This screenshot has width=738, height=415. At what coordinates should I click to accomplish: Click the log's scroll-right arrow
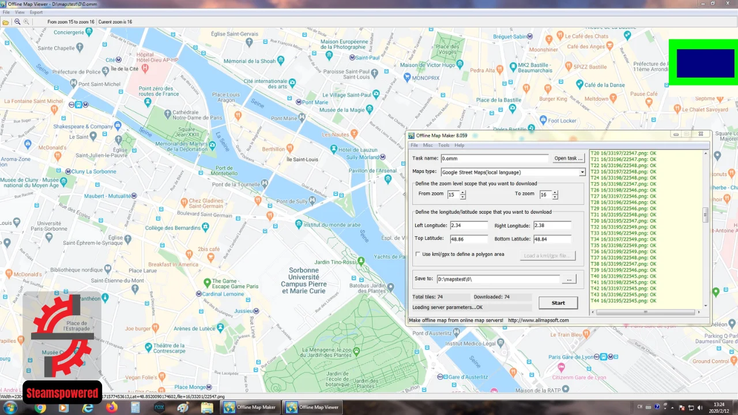(699, 312)
